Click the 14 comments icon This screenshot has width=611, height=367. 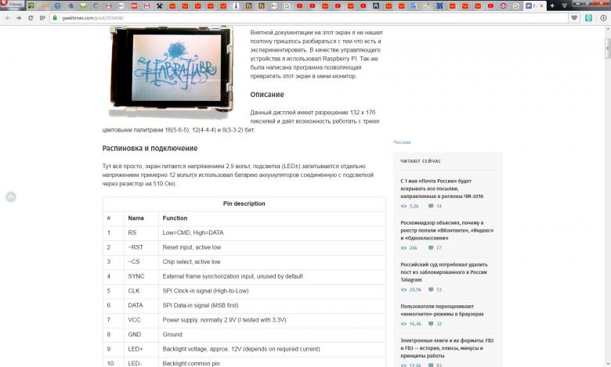point(431,206)
